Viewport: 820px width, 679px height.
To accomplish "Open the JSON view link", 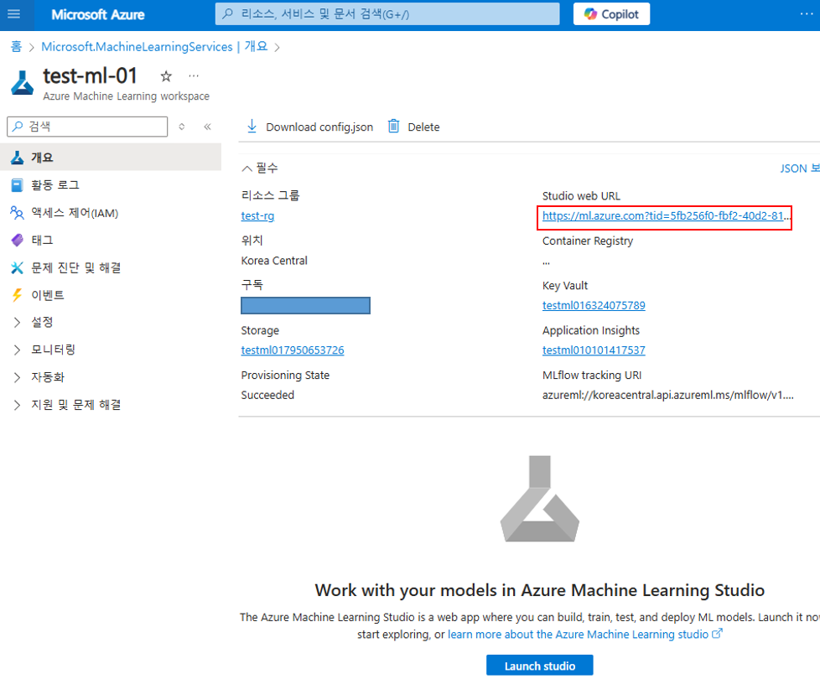I will point(800,168).
